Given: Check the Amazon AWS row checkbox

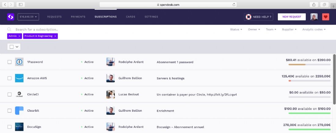Looking at the screenshot, I should pyautogui.click(x=9, y=78).
